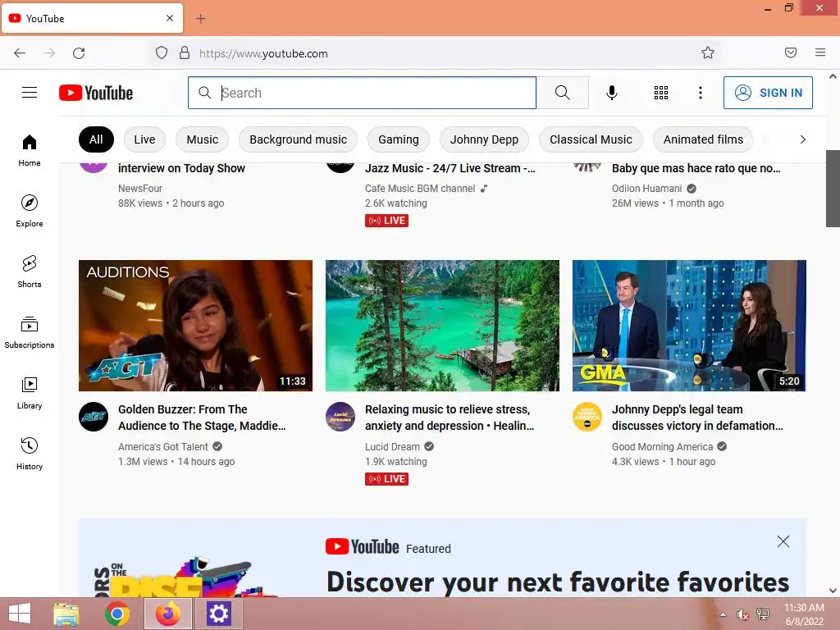Show more filter chips with right arrow

802,139
